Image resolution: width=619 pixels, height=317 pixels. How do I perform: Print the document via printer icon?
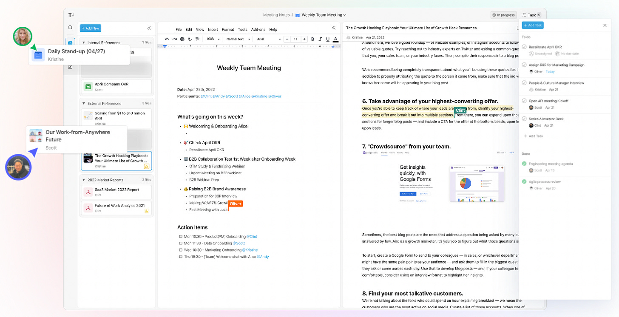pos(182,39)
